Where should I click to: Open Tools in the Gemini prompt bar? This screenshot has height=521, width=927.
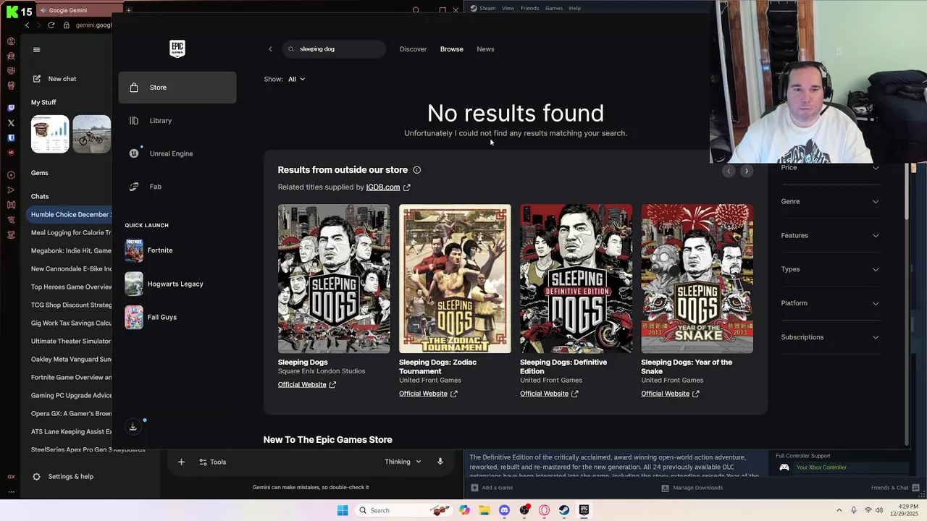pyautogui.click(x=213, y=462)
